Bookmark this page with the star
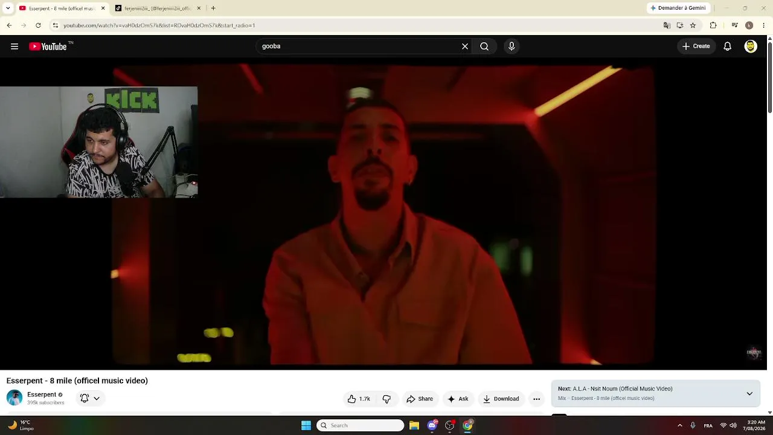Image resolution: width=773 pixels, height=435 pixels. tap(693, 25)
